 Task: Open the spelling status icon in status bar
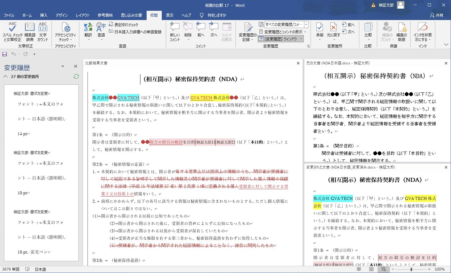tap(27, 269)
